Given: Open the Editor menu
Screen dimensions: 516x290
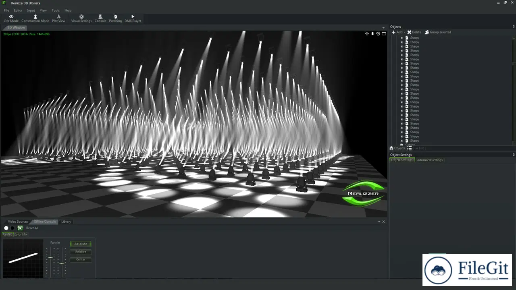Looking at the screenshot, I should 18,10.
